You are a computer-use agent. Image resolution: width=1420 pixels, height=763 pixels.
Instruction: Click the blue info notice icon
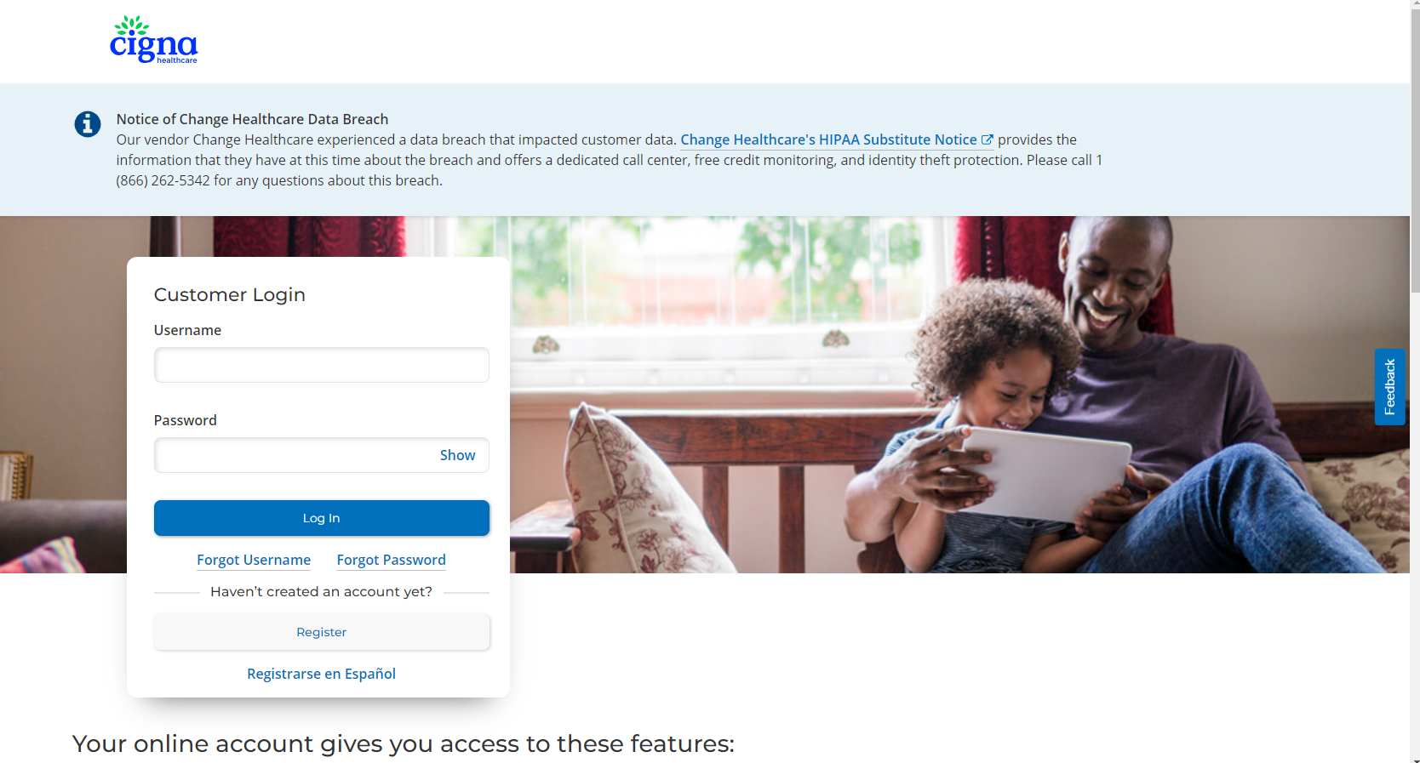tap(88, 124)
